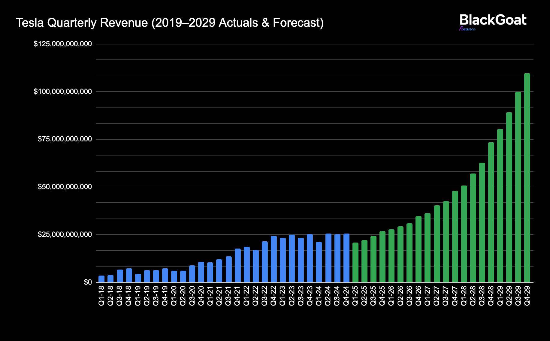Click the Q2-29 green forecast bar
Screen dimensions: 550x341
509,197
